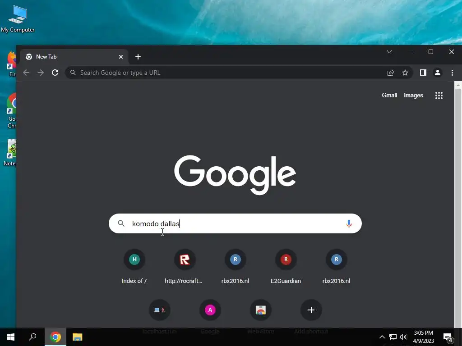Open the Chrome profile avatar icon

(x=438, y=73)
